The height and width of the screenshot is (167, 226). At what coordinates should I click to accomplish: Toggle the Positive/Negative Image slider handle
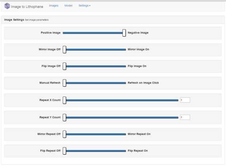[124, 33]
